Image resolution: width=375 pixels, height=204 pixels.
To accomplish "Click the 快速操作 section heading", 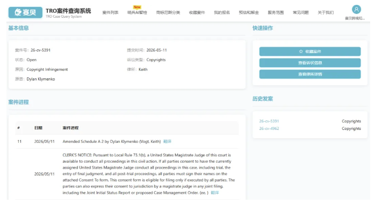I will tap(263, 28).
